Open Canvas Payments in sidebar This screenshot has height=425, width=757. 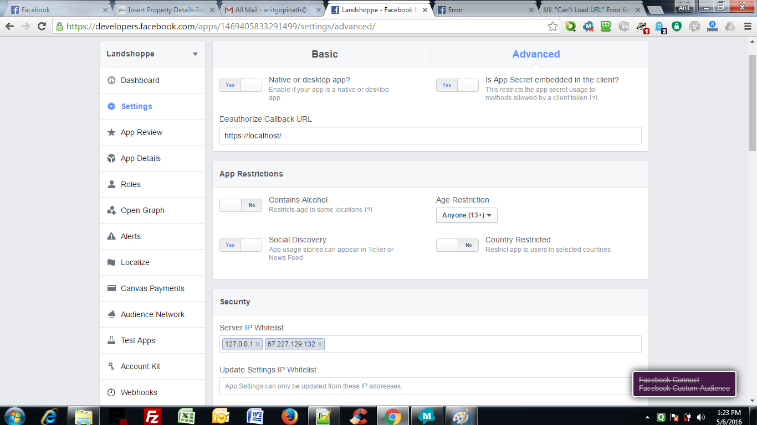152,288
